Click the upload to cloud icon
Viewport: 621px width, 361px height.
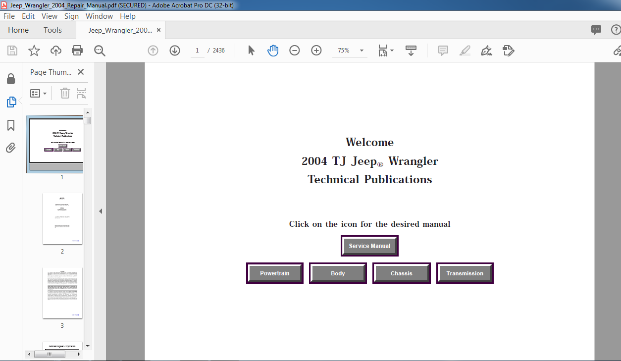56,51
